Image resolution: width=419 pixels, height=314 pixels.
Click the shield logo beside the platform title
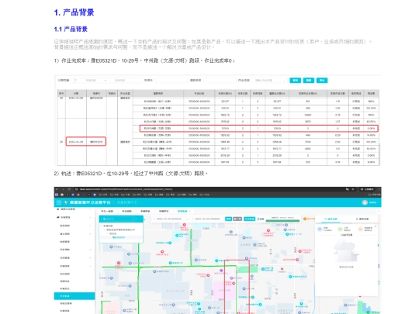[x=66, y=202]
